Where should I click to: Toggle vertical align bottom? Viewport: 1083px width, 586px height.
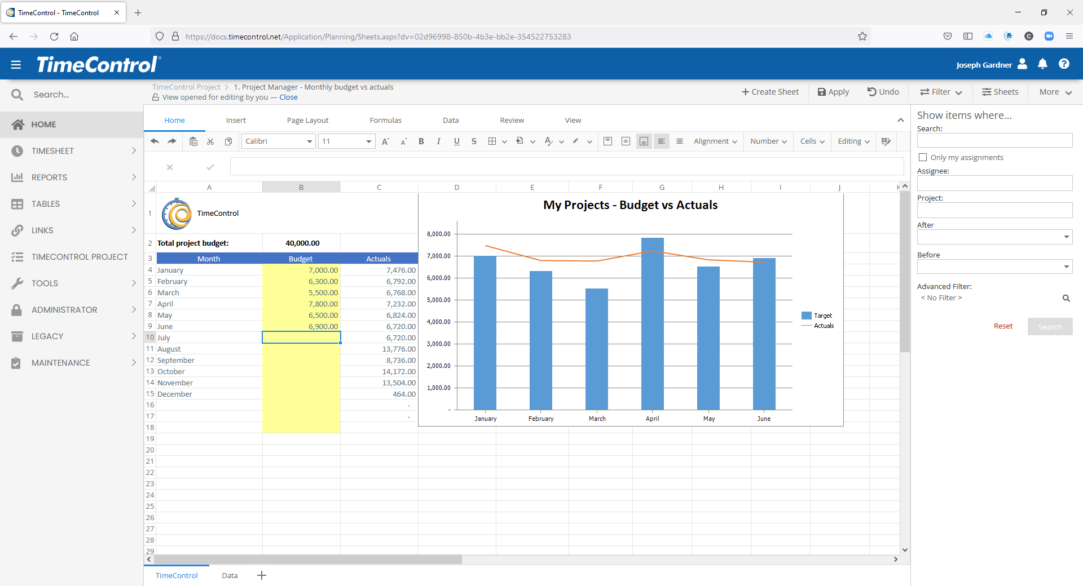(x=644, y=141)
